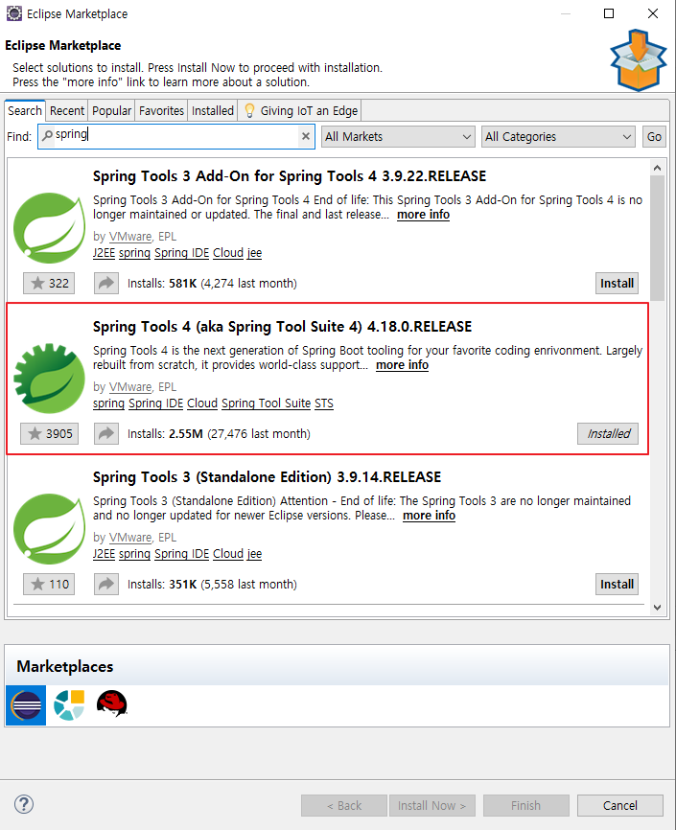Favorite Spring Tools 3 Standalone with 110 stars
Screen dimensions: 676x830
pyautogui.click(x=49, y=584)
